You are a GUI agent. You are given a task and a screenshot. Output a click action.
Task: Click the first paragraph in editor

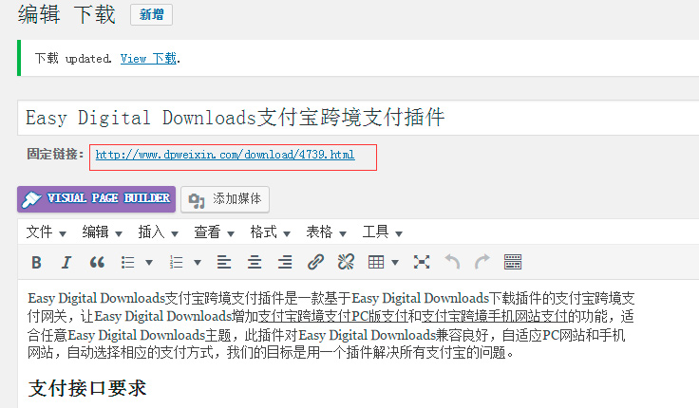pyautogui.click(x=331, y=325)
